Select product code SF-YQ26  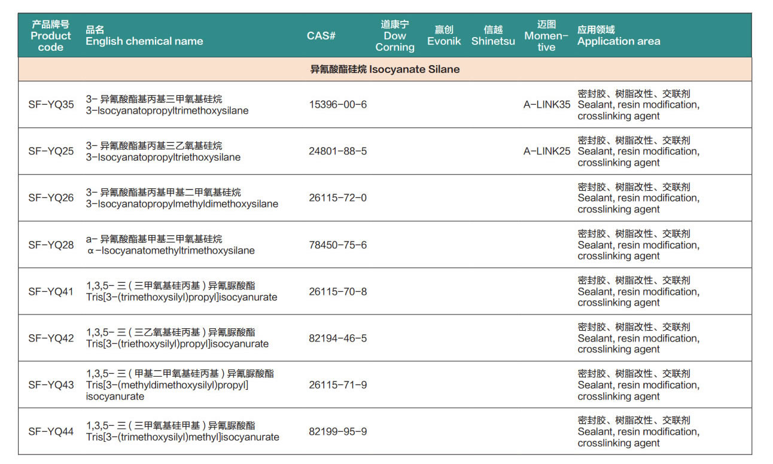tap(51, 198)
